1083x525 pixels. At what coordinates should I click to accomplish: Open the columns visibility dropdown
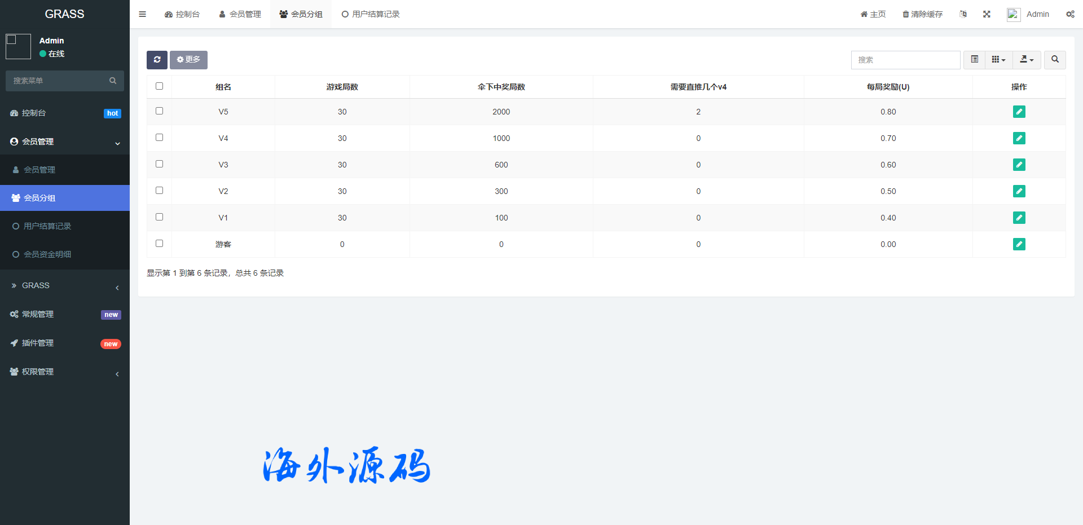point(998,60)
